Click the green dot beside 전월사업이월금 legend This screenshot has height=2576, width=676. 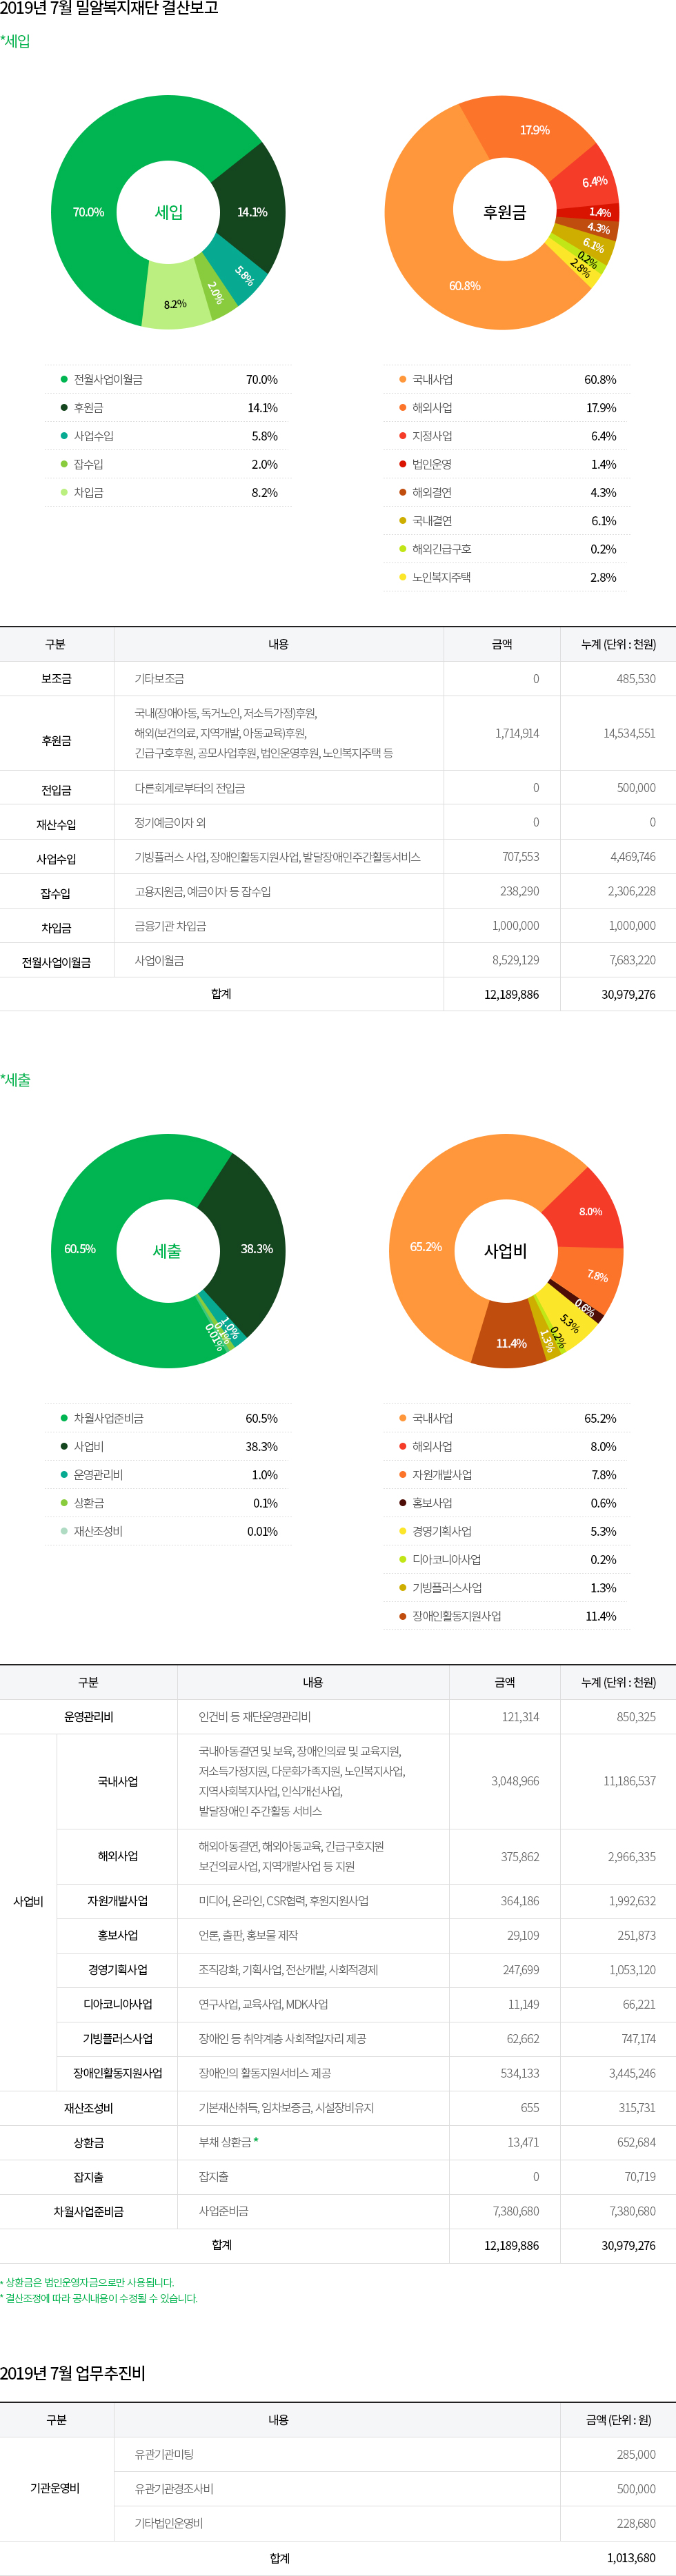64,379
